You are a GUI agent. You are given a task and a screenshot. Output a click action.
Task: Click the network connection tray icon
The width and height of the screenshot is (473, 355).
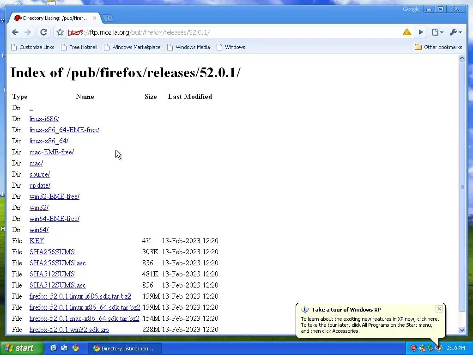coord(422,348)
